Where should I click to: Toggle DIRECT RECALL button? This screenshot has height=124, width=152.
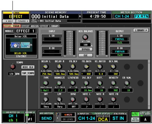[x=135, y=114]
